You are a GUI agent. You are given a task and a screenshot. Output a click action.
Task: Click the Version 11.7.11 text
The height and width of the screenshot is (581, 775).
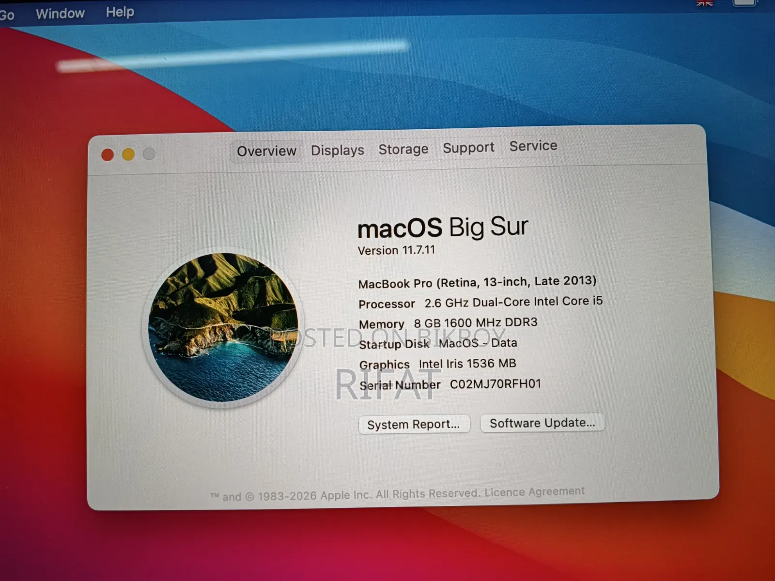pos(396,250)
